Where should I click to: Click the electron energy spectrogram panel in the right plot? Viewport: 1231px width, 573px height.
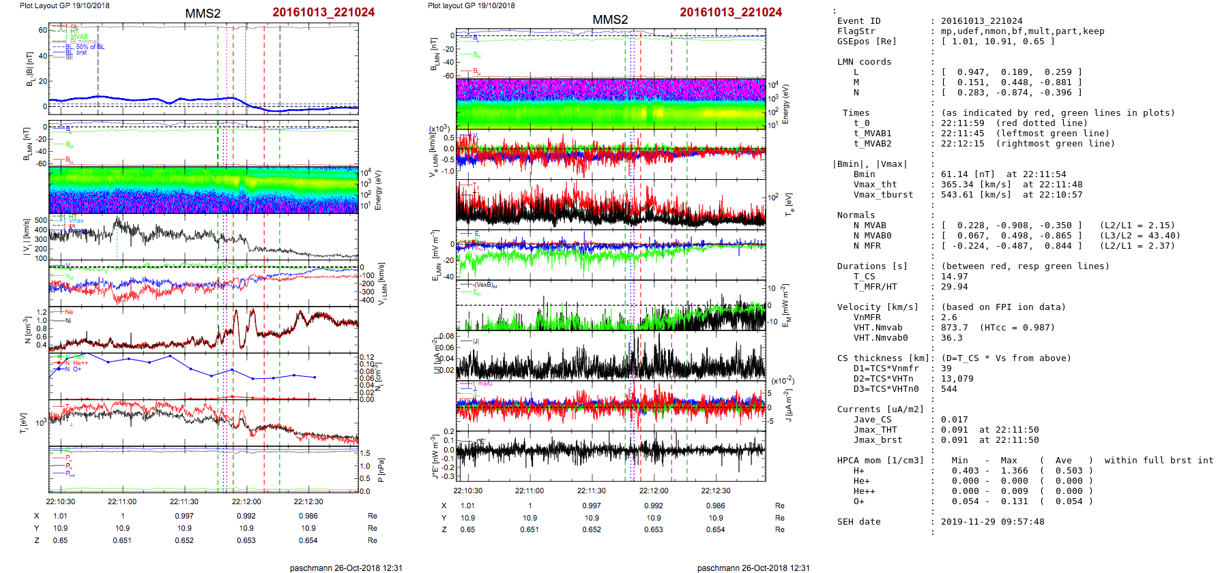tap(611, 104)
